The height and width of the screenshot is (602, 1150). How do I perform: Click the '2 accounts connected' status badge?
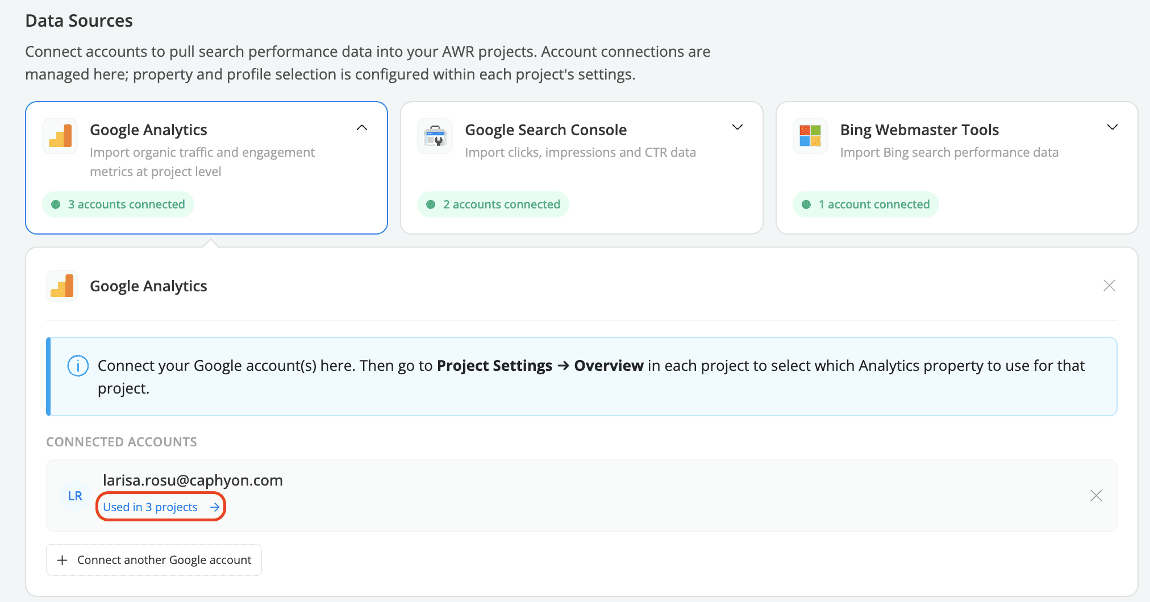point(493,204)
